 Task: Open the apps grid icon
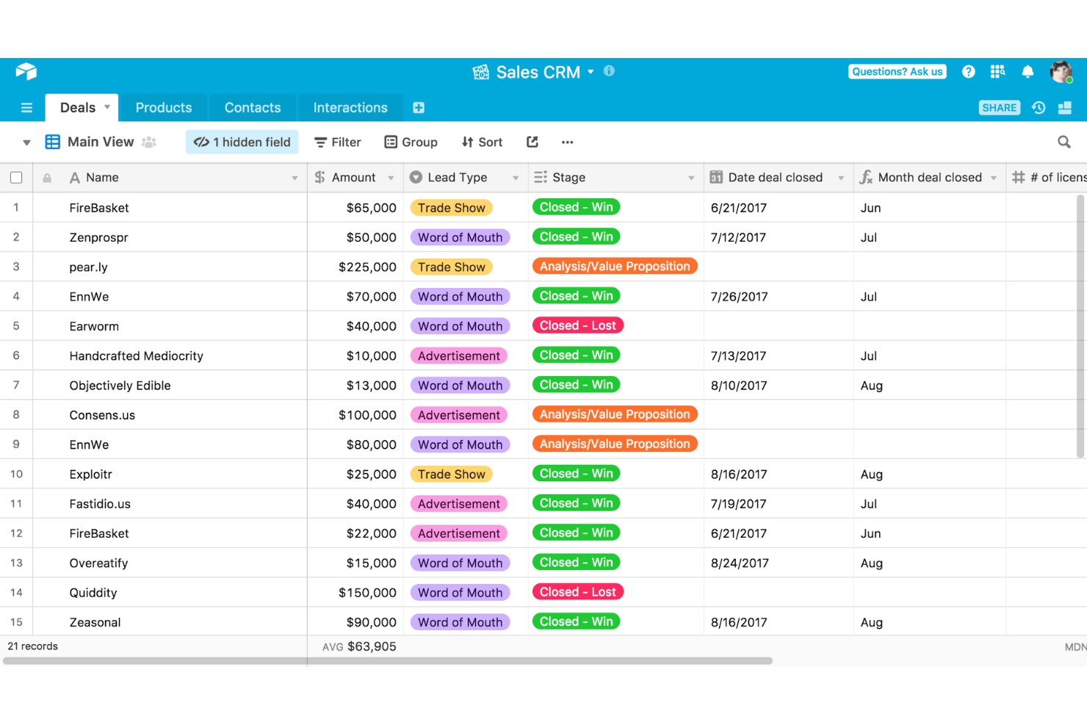[x=997, y=71]
